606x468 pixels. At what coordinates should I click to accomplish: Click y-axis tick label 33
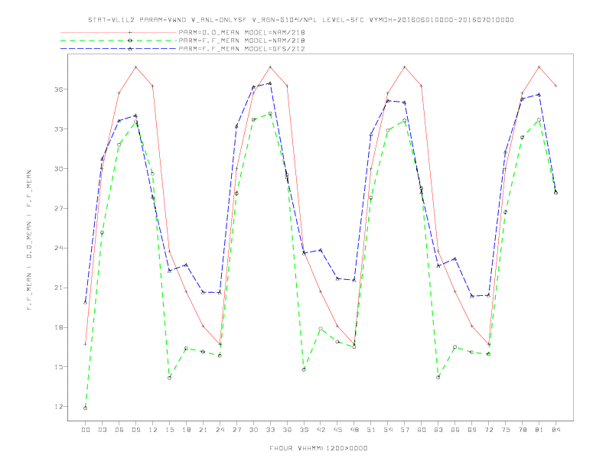(58, 129)
